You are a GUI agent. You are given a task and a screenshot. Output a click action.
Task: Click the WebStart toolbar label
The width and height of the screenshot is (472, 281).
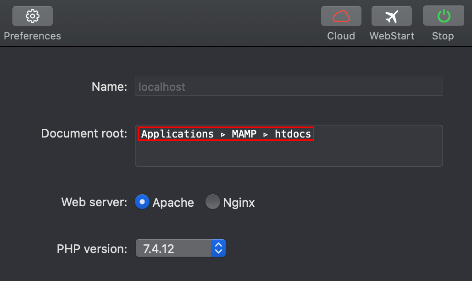(392, 36)
